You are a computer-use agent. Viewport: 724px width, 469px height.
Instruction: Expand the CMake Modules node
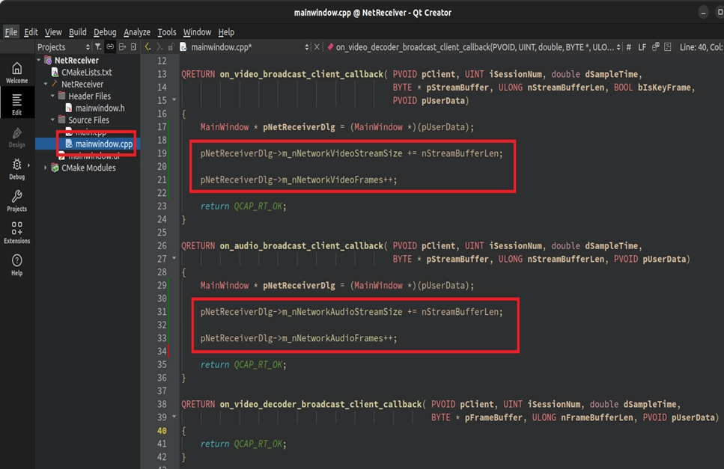click(x=46, y=168)
